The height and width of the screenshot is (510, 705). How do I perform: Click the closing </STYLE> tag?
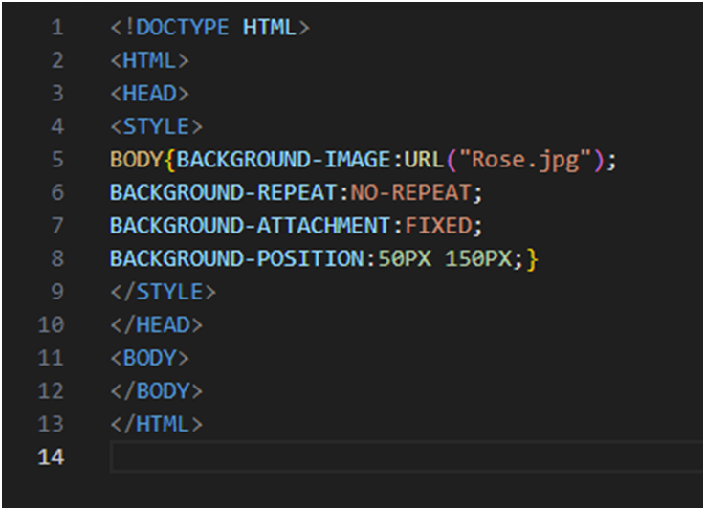pos(164,292)
